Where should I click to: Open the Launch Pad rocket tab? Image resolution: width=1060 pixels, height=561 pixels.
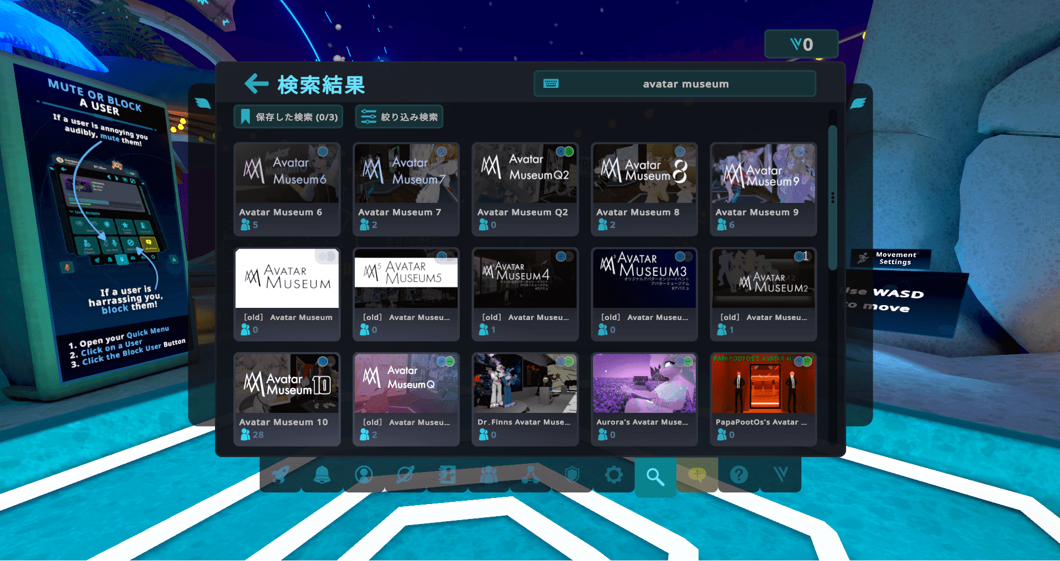[x=281, y=474]
